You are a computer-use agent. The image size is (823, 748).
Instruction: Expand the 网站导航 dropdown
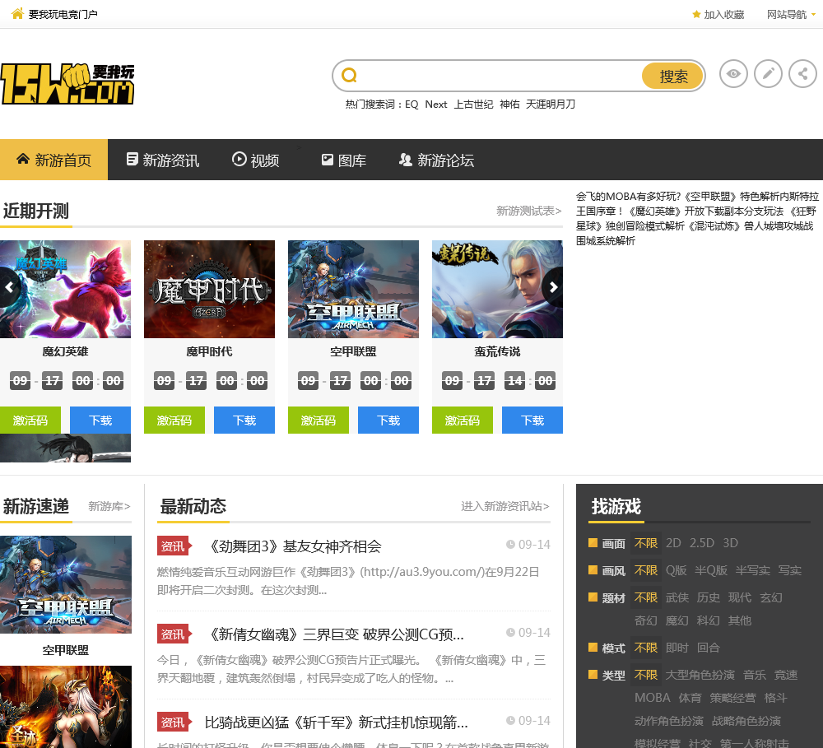click(x=791, y=14)
